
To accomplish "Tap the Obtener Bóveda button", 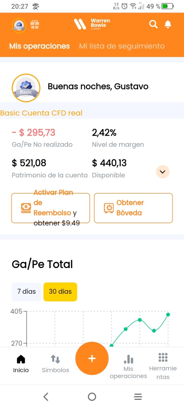I will [x=133, y=208].
